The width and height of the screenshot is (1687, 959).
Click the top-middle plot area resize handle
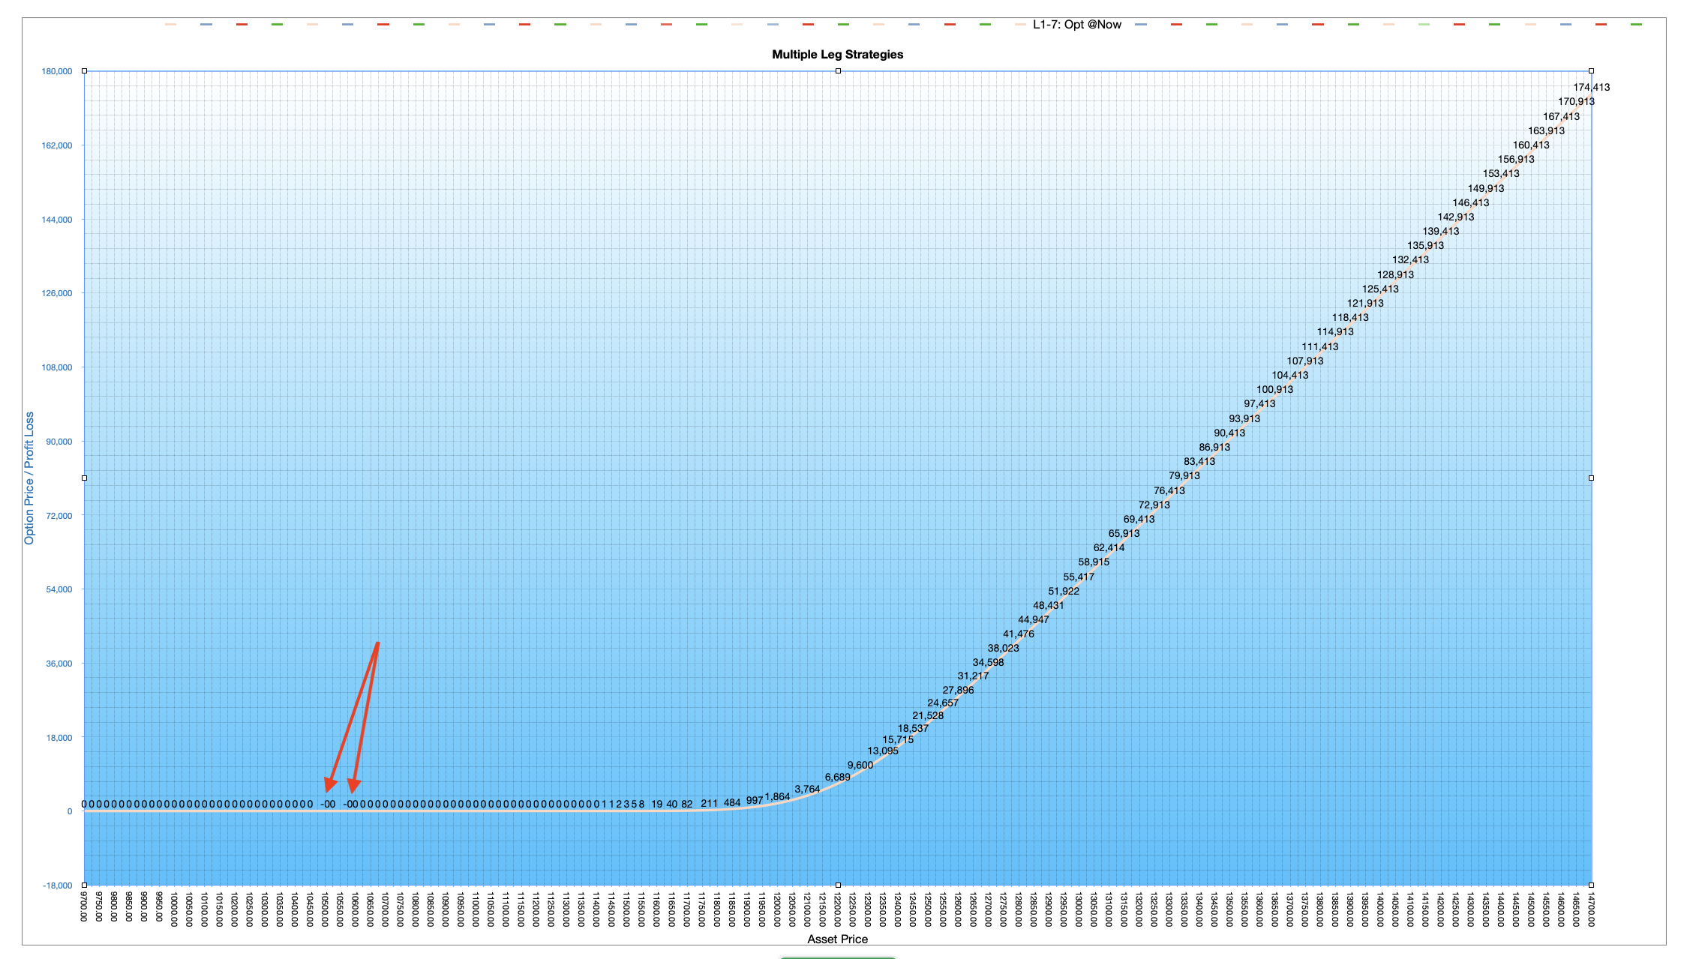point(838,71)
